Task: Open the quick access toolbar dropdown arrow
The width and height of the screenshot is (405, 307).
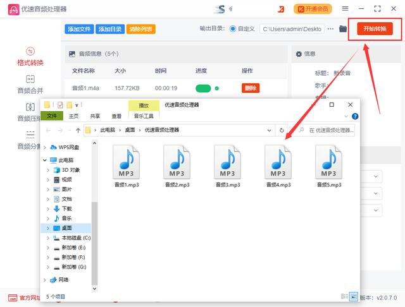Action: coord(77,105)
